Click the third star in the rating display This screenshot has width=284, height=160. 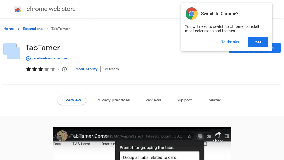[x=40, y=69]
